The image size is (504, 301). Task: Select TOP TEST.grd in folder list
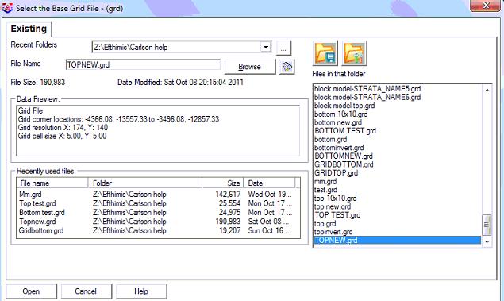coord(337,215)
